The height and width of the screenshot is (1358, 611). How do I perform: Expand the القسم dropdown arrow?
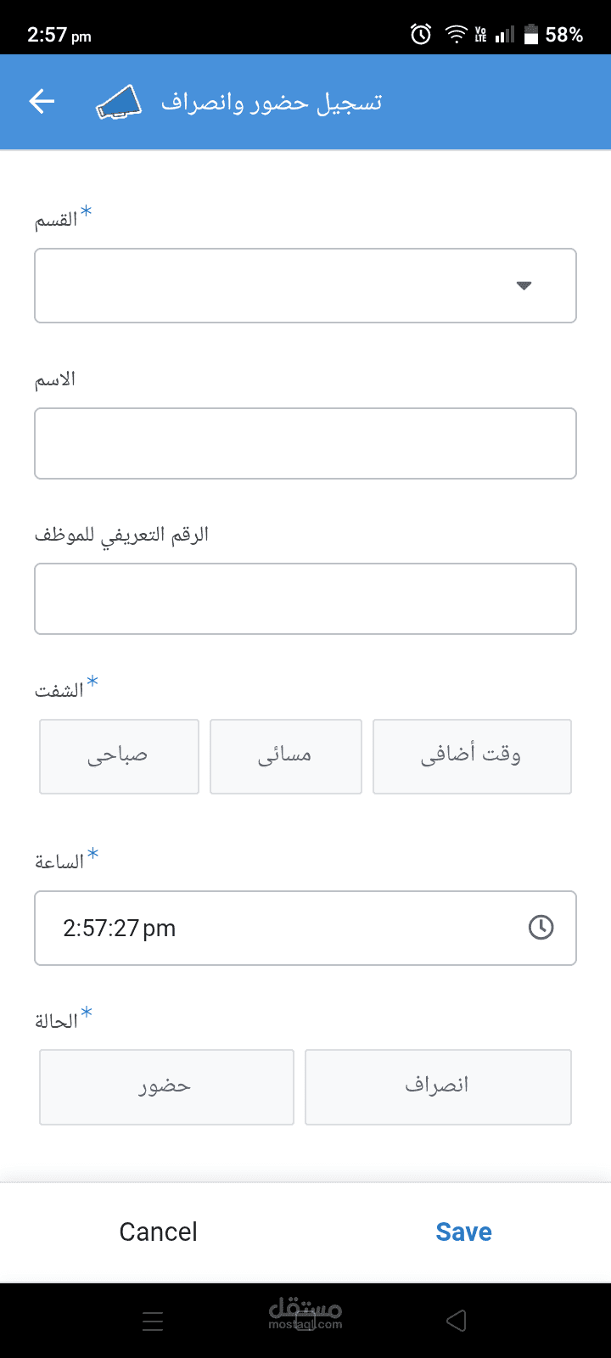pos(524,285)
